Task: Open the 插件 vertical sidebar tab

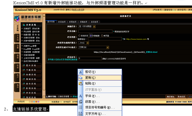Action: [17, 87]
